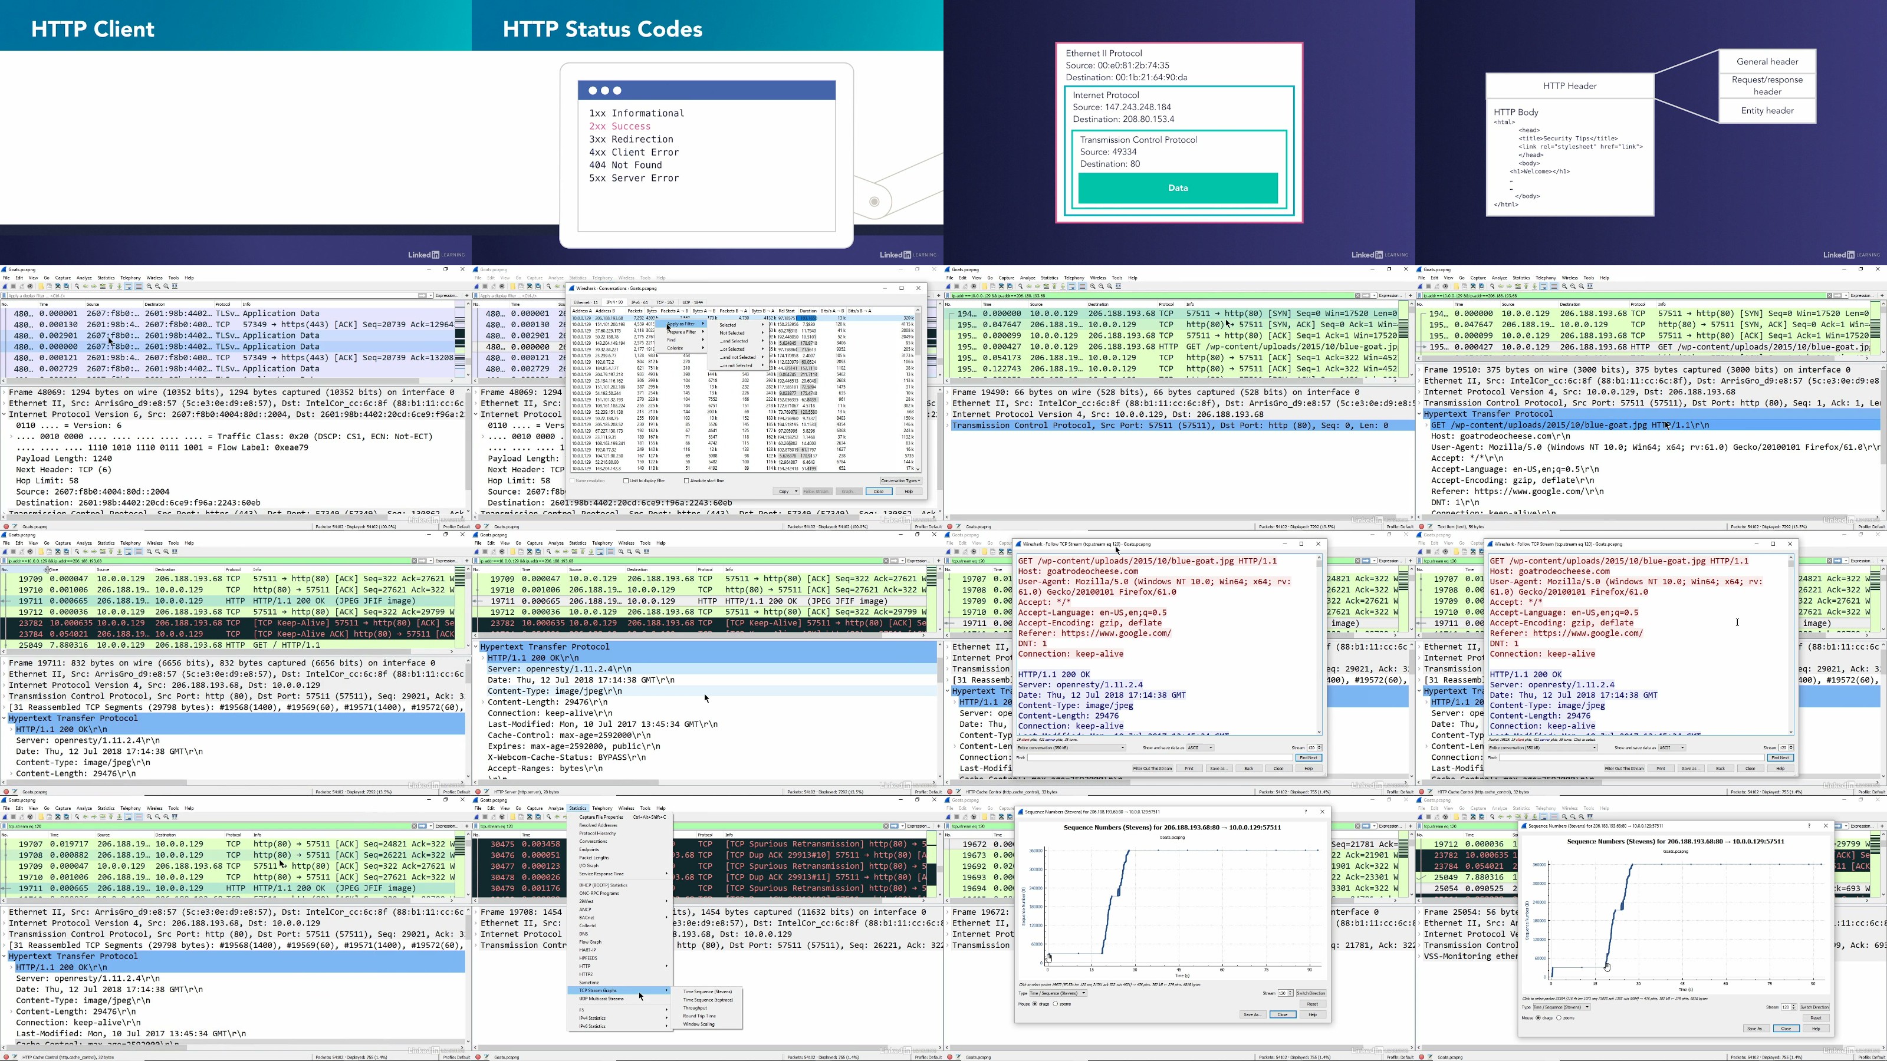Expand the Frame 19490 tree row
Screen dimensions: 1887x1061
coord(948,393)
